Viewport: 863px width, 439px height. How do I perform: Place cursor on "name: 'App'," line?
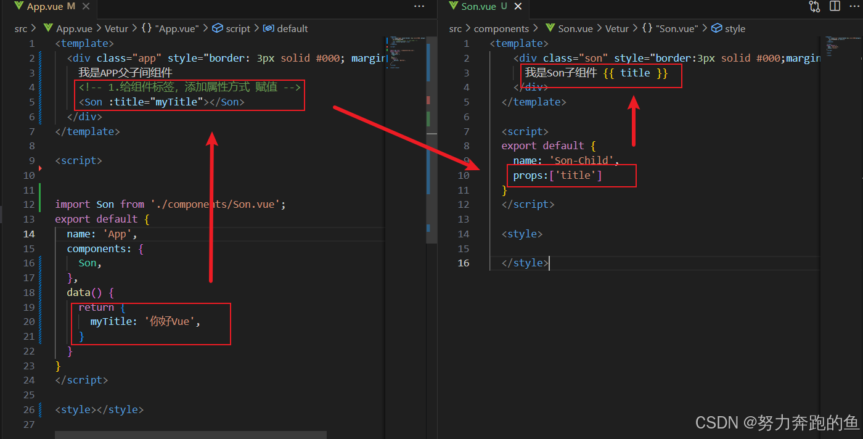[102, 234]
